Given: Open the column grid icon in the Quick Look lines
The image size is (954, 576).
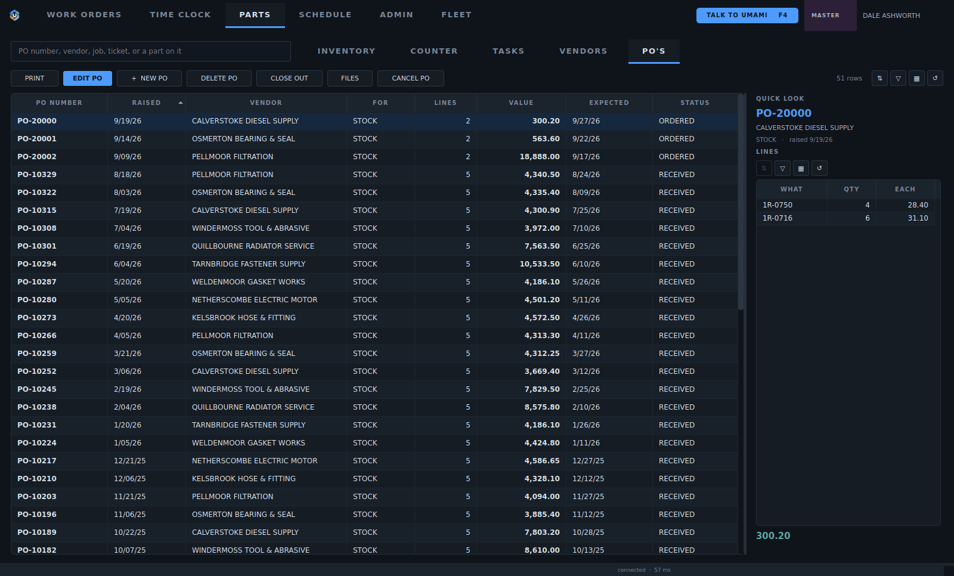Looking at the screenshot, I should 801,168.
